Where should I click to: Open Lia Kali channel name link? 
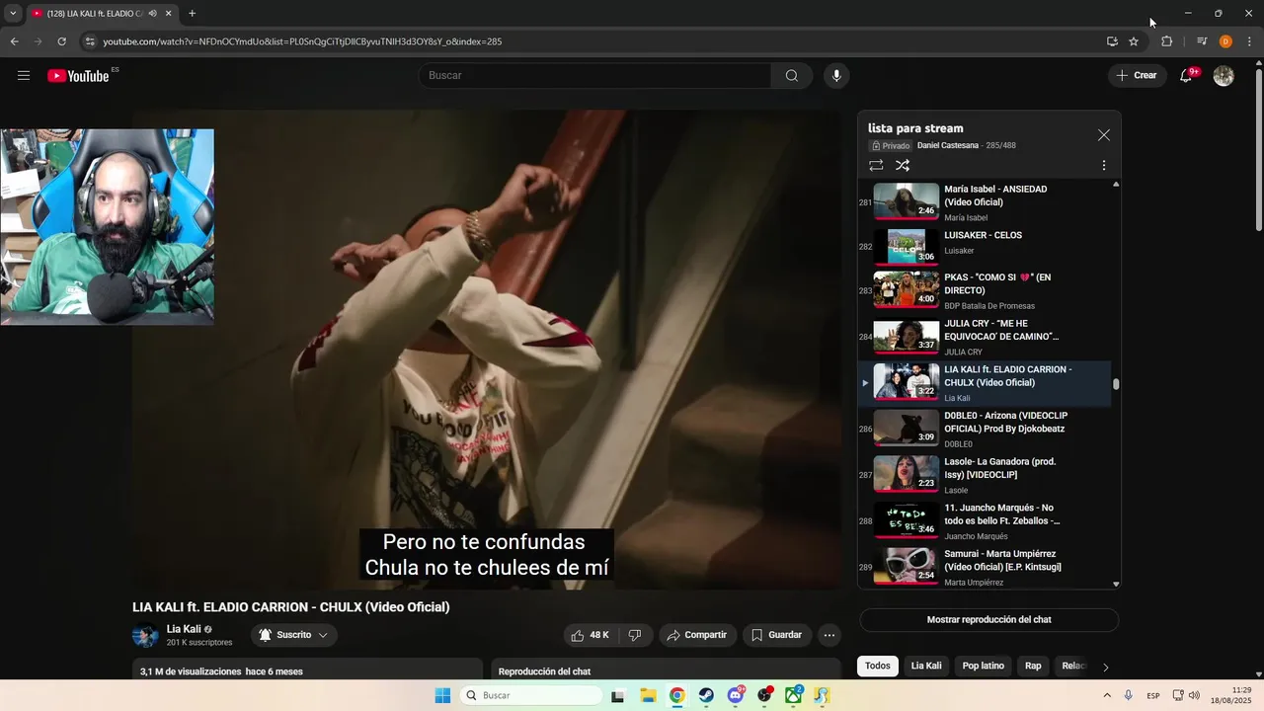[184, 629]
